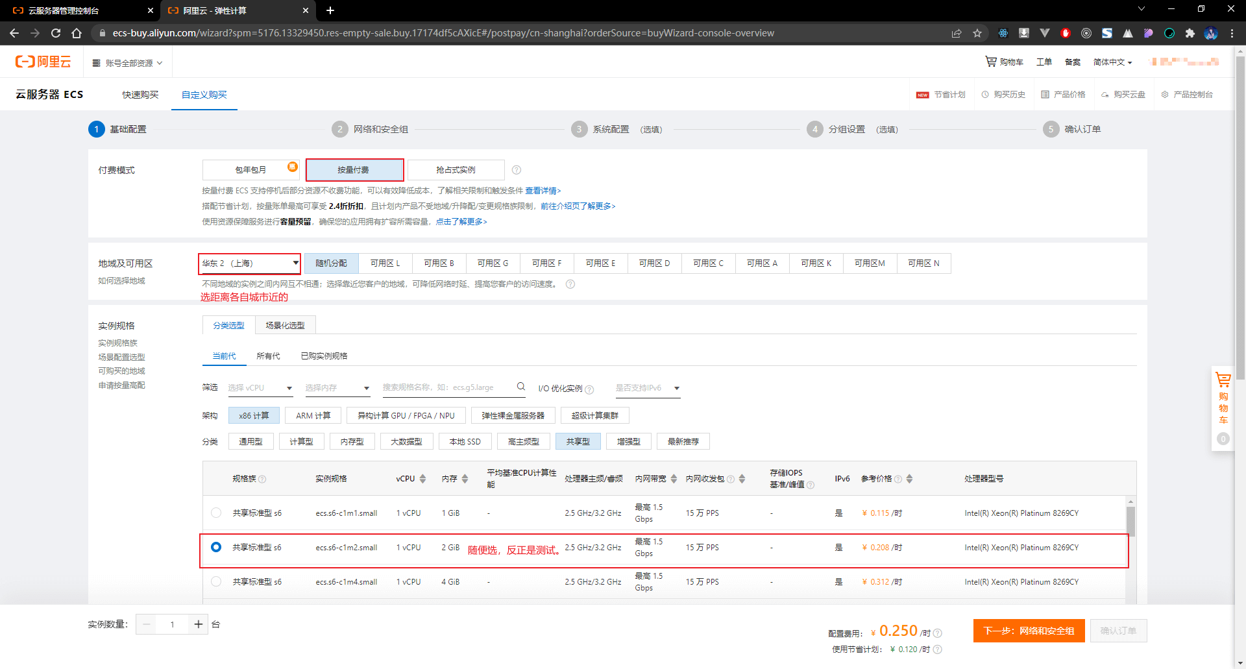Open the 如何选择地域 help link

pos(121,281)
